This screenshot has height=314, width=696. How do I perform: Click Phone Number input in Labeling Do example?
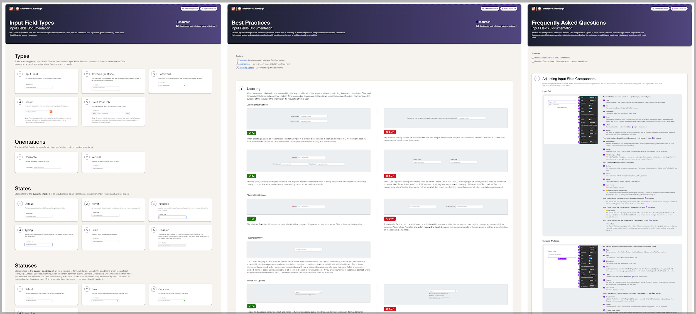(314, 121)
